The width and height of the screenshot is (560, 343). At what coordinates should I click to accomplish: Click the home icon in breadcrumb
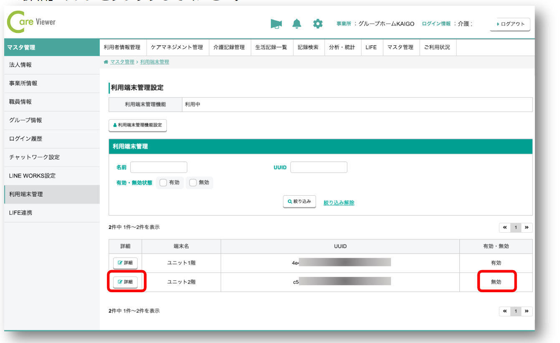click(x=106, y=62)
